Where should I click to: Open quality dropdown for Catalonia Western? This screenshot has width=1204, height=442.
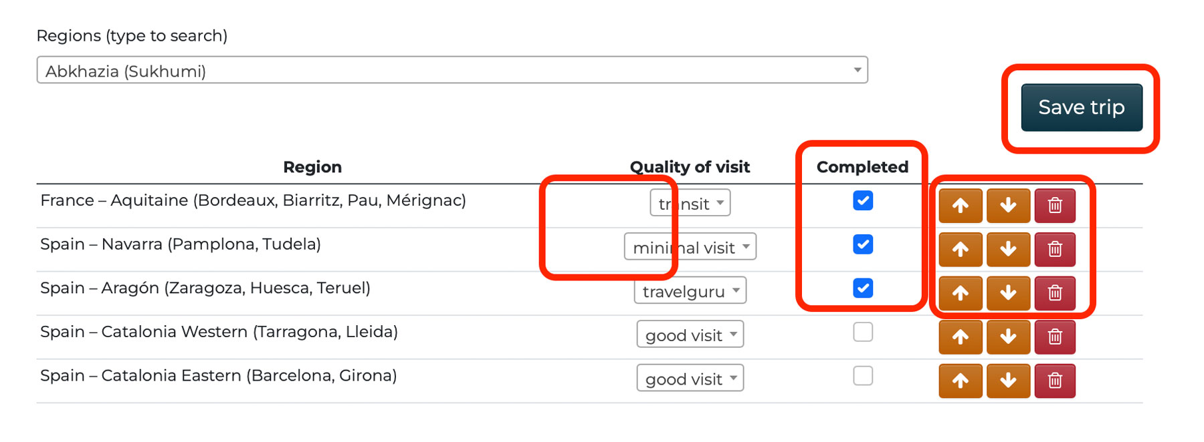[690, 335]
